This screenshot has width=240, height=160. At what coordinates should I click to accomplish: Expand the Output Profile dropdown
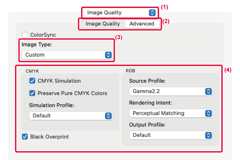(x=170, y=135)
